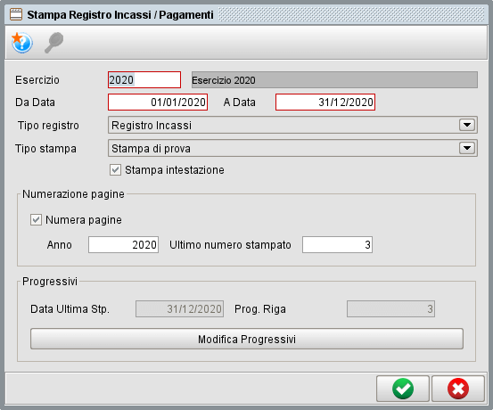Screen dimensions: 493x410
Task: Cancel with the red X button
Action: coord(458,389)
